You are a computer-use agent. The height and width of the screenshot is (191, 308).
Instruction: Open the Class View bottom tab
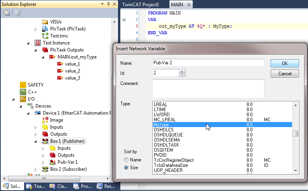(x=59, y=186)
